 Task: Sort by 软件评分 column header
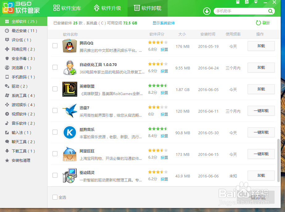pos(157,34)
